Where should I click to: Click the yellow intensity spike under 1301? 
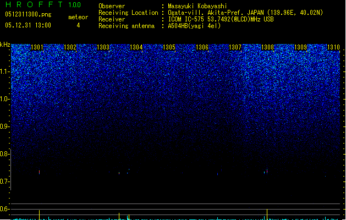click(x=39, y=215)
